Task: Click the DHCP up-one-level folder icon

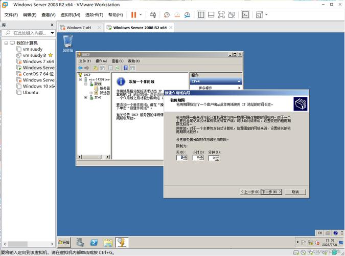Action: tap(96, 68)
